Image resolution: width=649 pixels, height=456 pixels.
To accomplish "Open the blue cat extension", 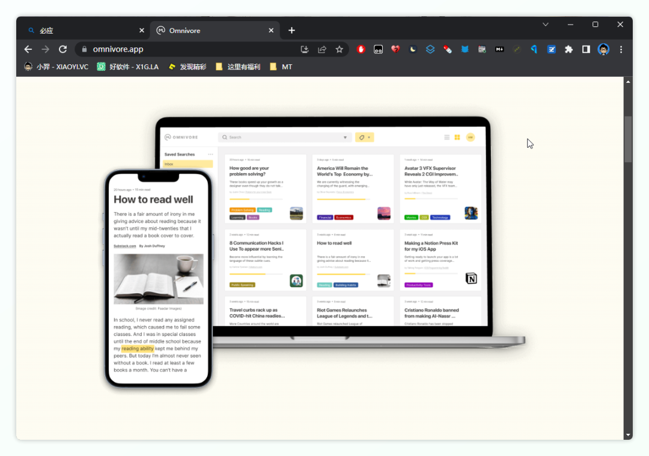I will pos(465,49).
